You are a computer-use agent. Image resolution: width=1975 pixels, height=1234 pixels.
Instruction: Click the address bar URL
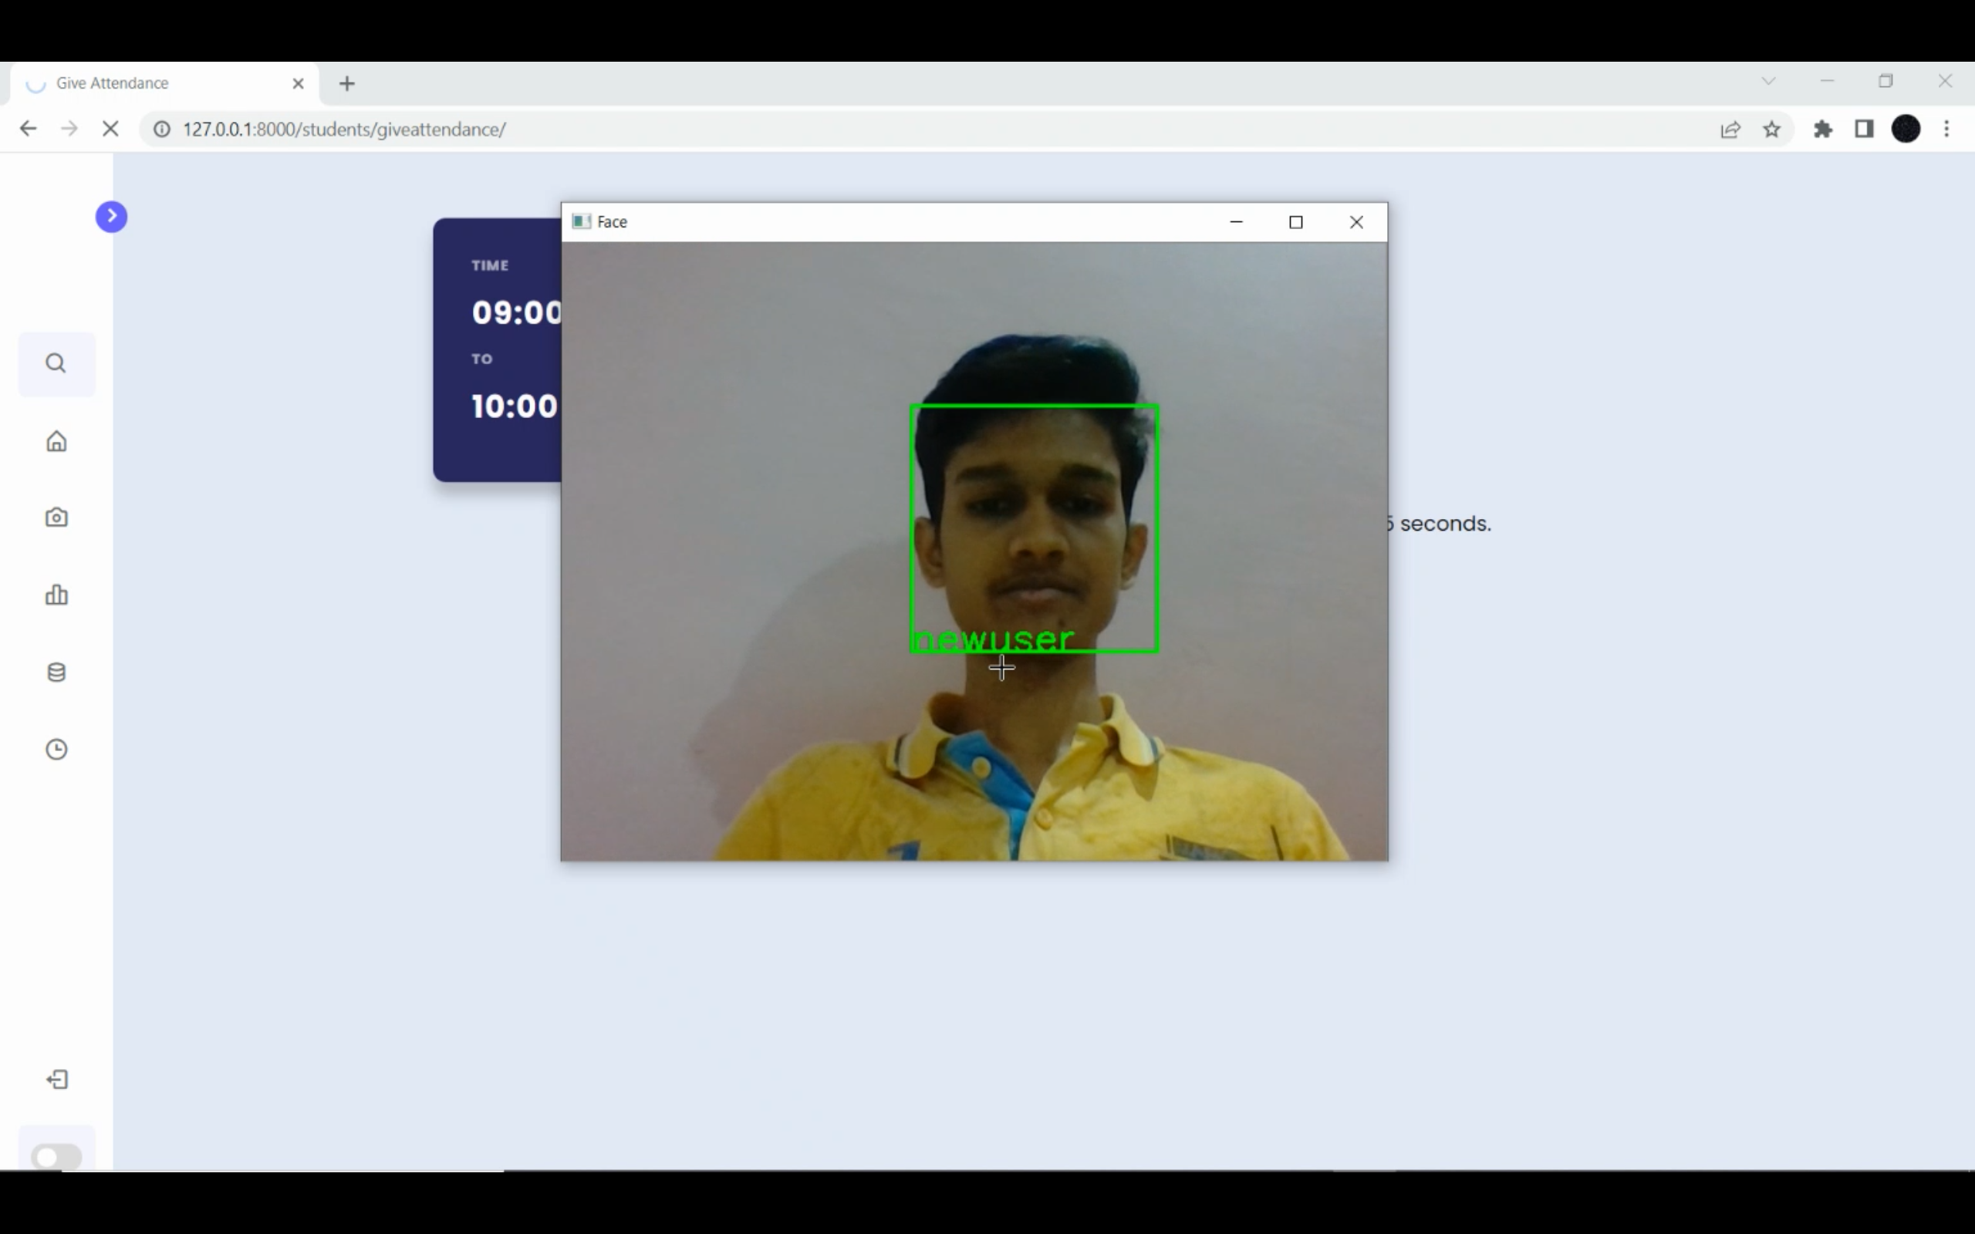344,129
